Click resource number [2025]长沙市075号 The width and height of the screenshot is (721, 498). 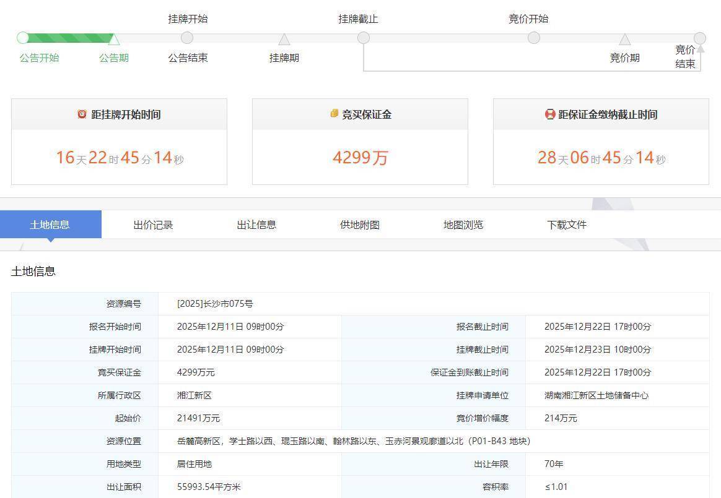click(x=215, y=304)
